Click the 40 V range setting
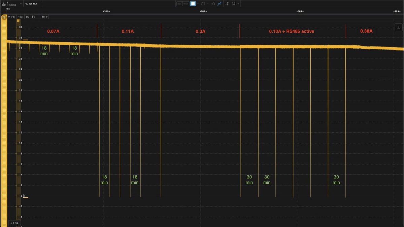The height and width of the screenshot is (227, 404). click(44, 17)
